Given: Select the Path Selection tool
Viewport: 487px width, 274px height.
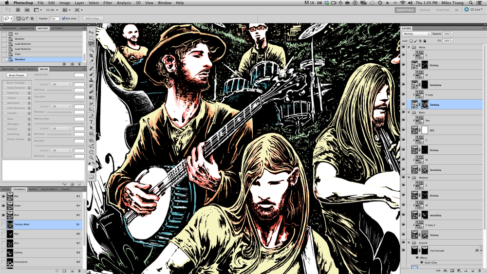Looking at the screenshot, I should 92,128.
